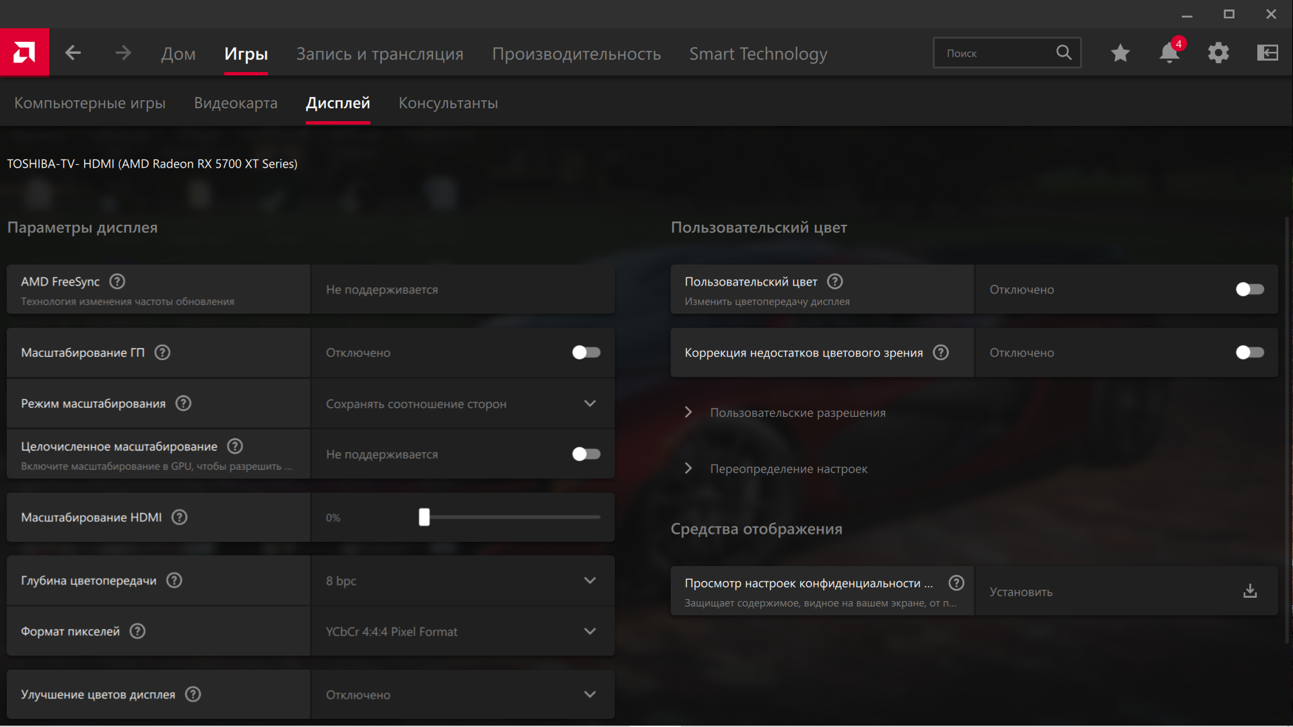Expand Пользовательские разрешения section
This screenshot has width=1293, height=727.
click(797, 413)
